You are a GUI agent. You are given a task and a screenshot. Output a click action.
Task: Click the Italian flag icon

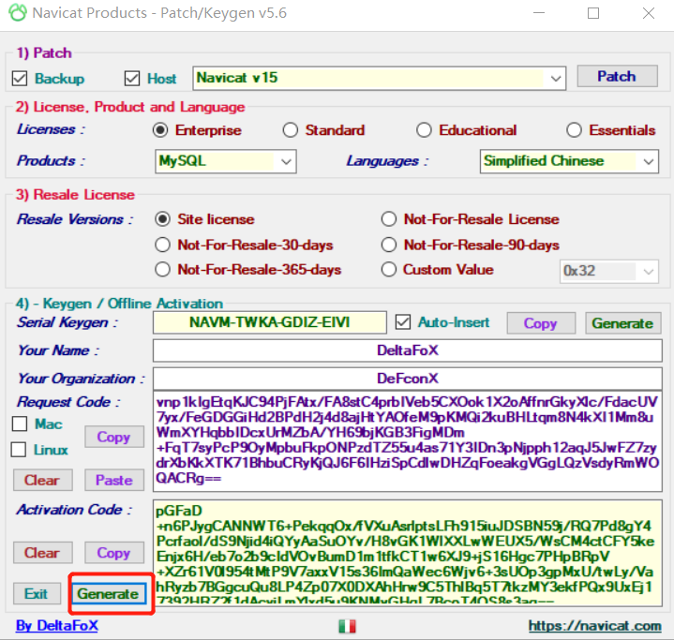pos(347,626)
